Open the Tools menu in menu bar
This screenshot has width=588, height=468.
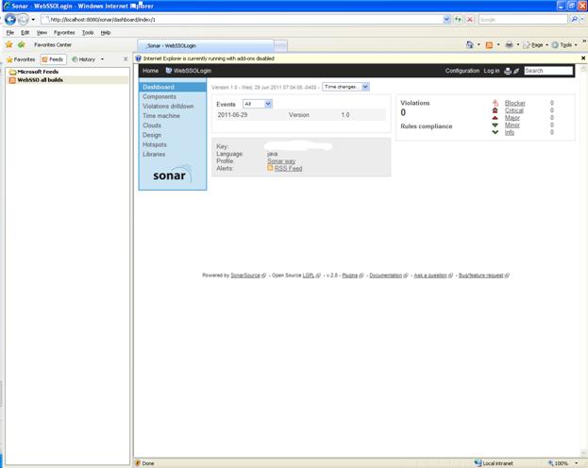pyautogui.click(x=88, y=33)
